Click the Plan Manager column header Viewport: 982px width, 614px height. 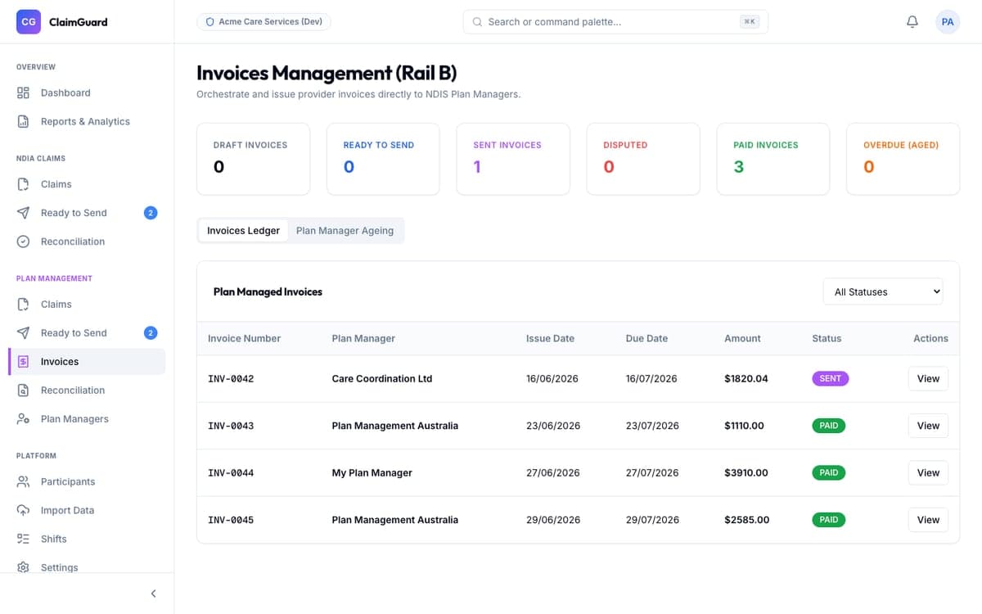point(363,338)
